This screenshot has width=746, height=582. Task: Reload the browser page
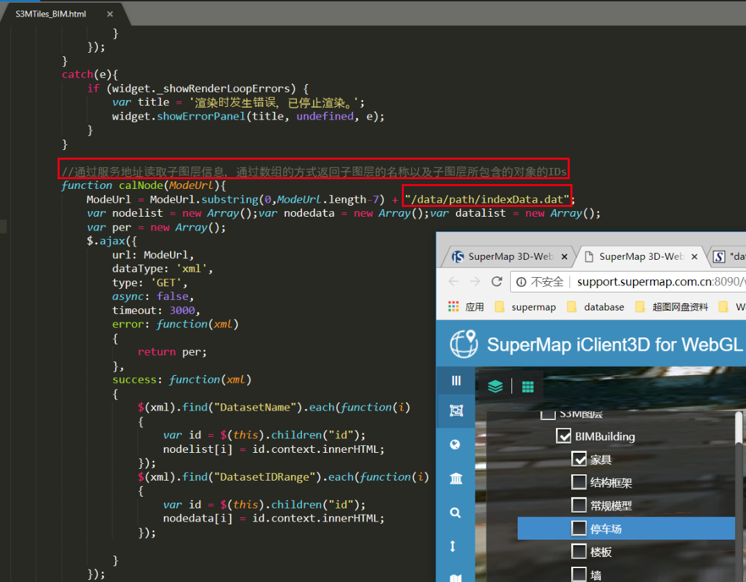[497, 281]
